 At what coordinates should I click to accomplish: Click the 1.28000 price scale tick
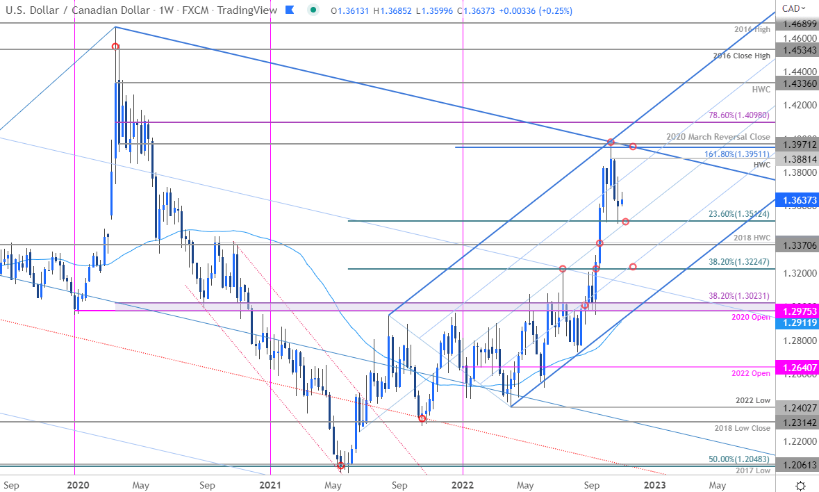[x=799, y=341]
